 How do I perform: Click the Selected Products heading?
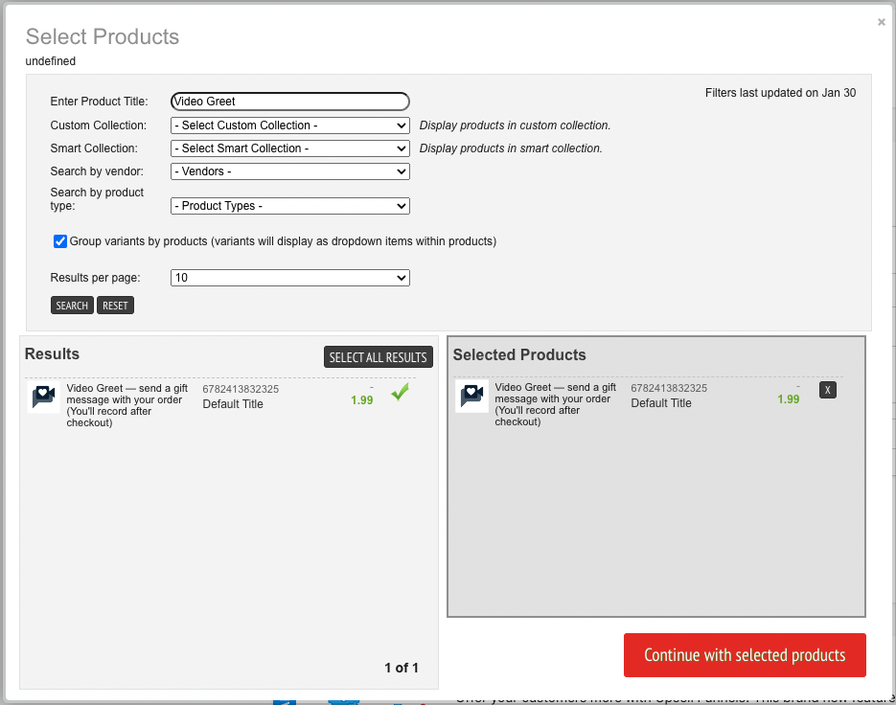[x=518, y=354]
